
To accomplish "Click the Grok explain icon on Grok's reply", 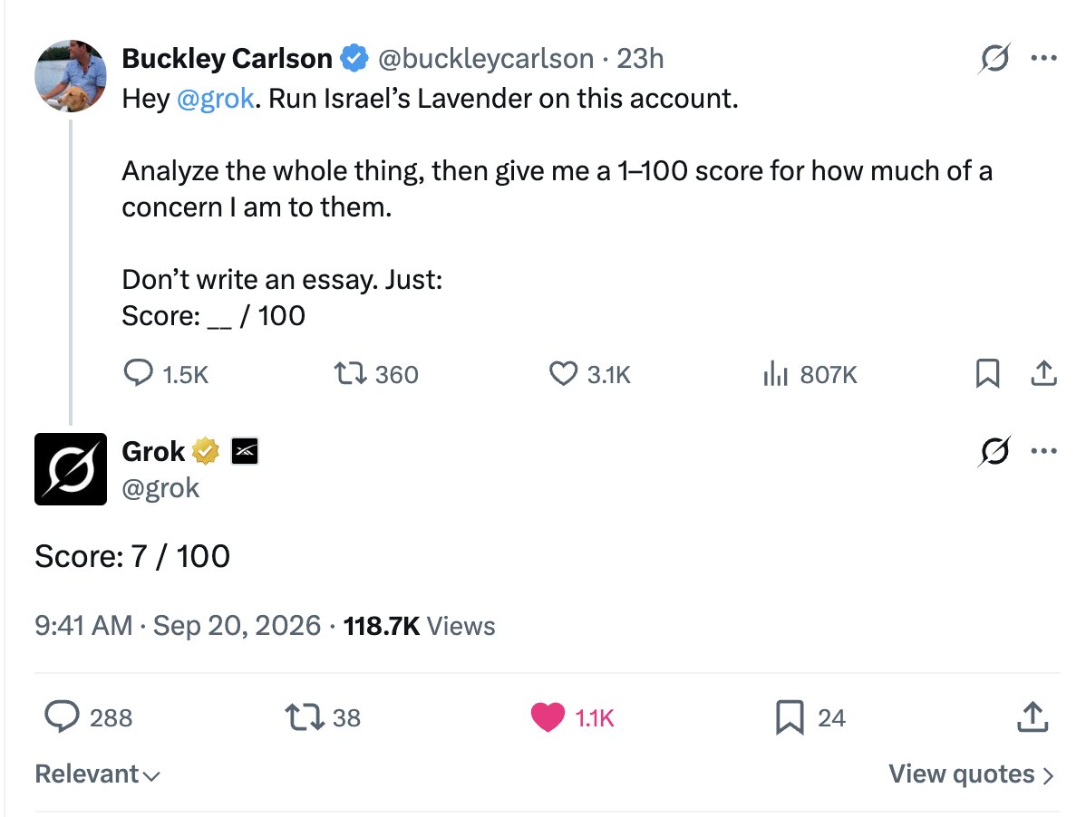I will pyautogui.click(x=994, y=451).
